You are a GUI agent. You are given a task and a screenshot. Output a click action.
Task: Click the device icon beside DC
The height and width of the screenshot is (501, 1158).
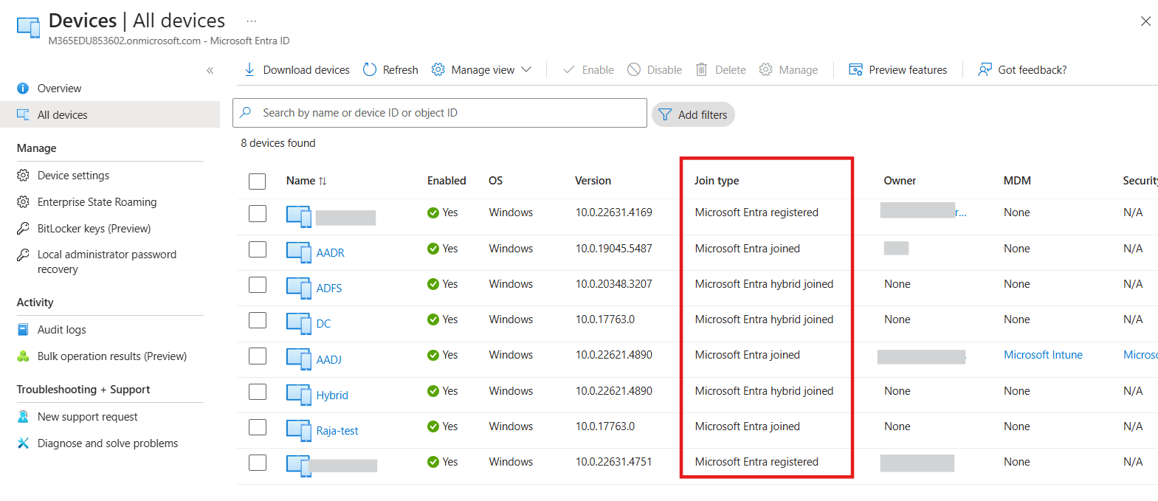point(299,323)
